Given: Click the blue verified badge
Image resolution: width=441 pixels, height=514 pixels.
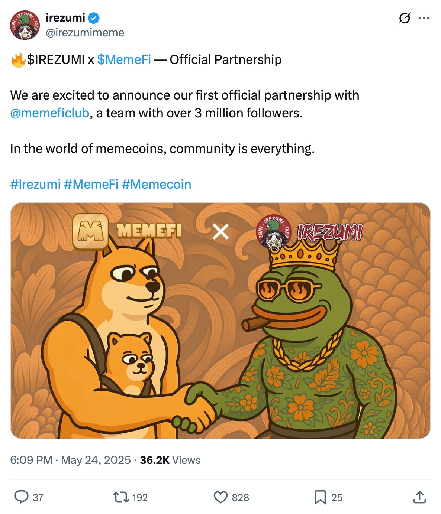Looking at the screenshot, I should [94, 17].
